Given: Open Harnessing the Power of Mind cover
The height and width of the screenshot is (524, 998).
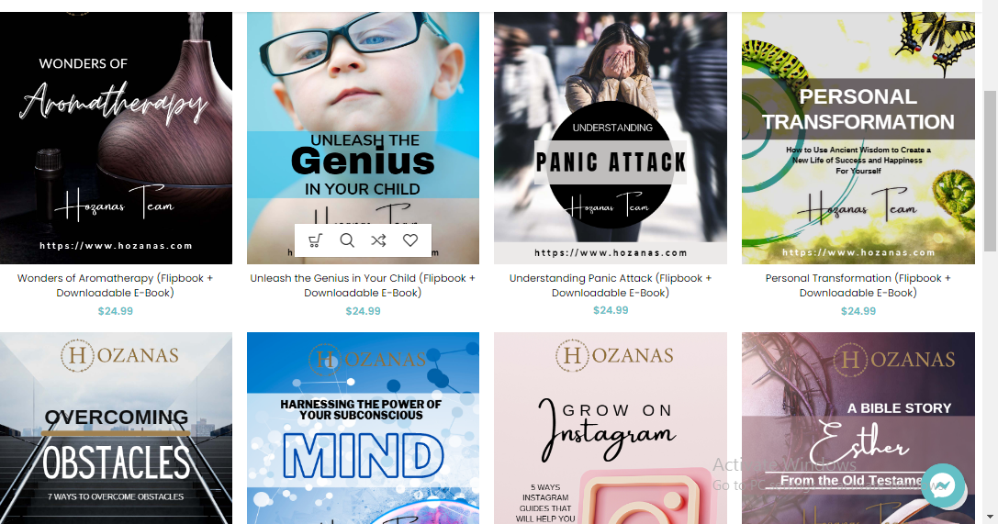Looking at the screenshot, I should [x=363, y=428].
